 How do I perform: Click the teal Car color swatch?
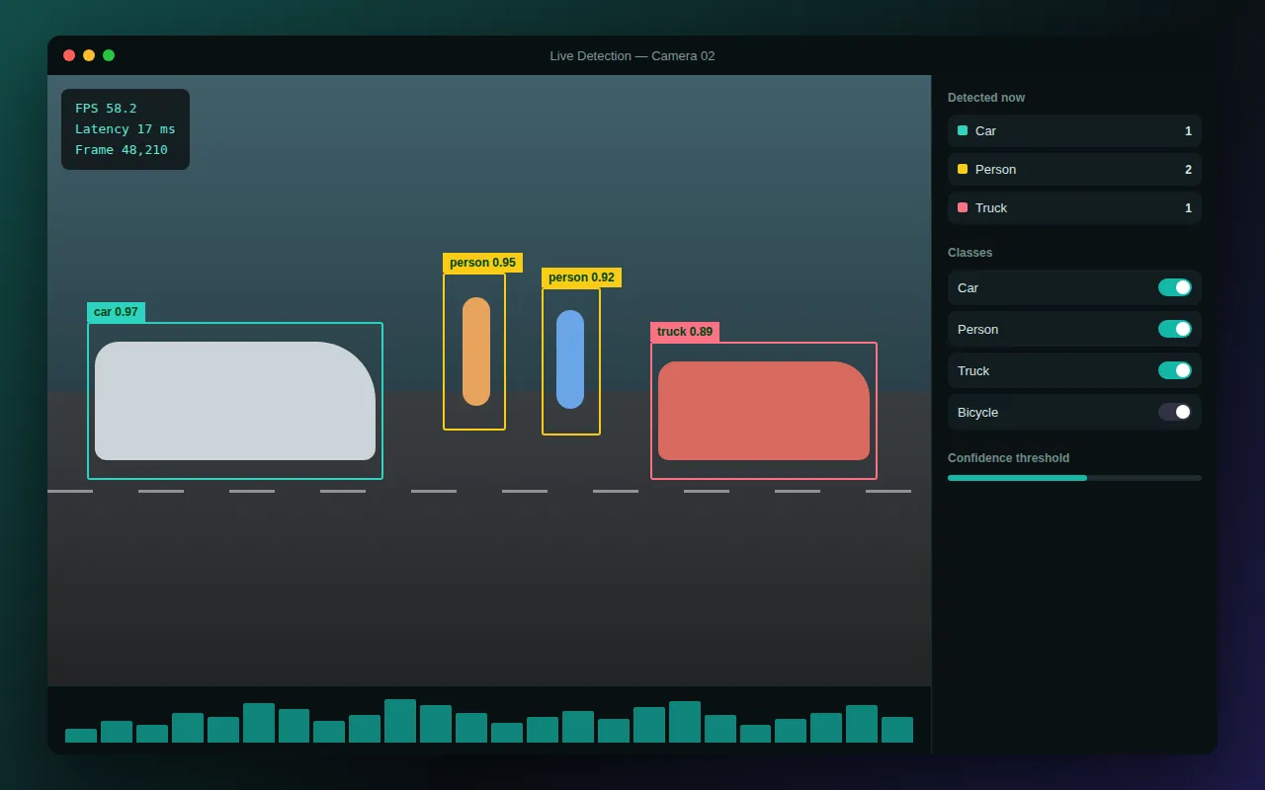963,130
